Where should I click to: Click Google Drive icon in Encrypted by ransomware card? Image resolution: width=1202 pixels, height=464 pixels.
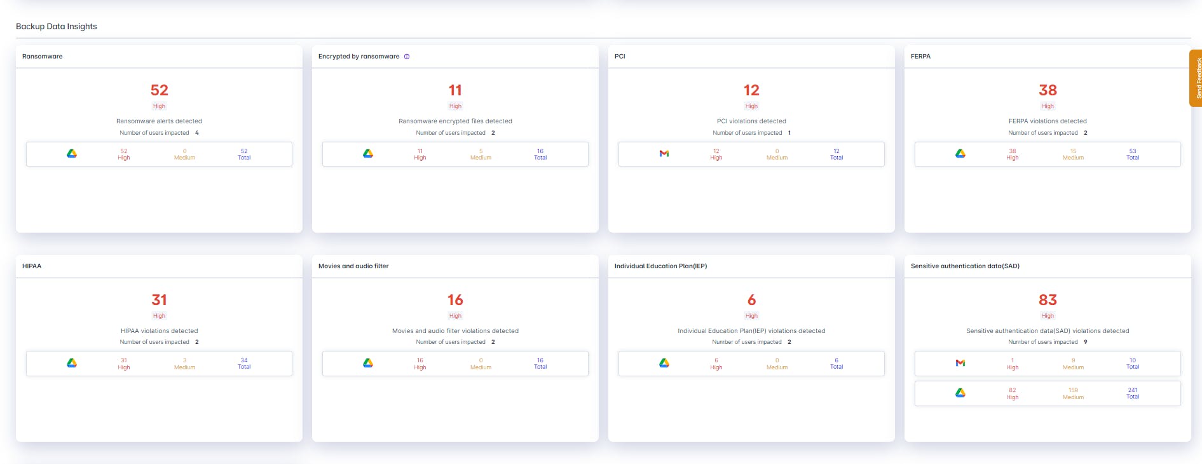tap(368, 154)
